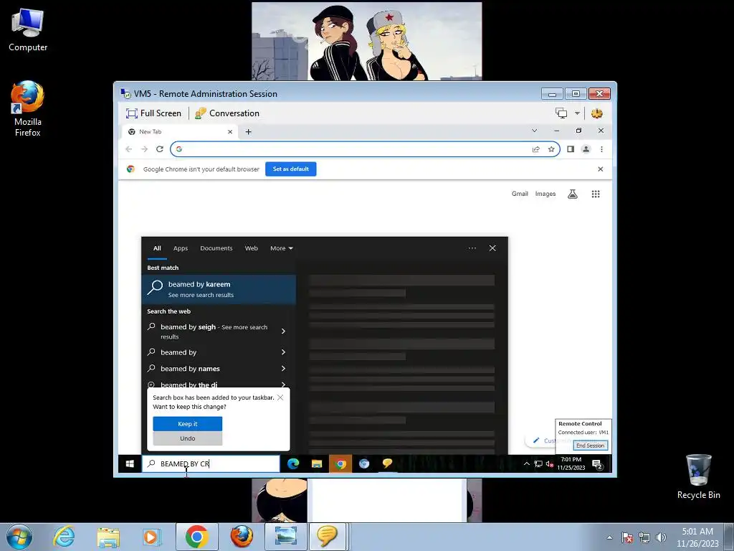Image resolution: width=734 pixels, height=551 pixels.
Task: Show hidden icons in remote tray
Action: [x=526, y=464]
